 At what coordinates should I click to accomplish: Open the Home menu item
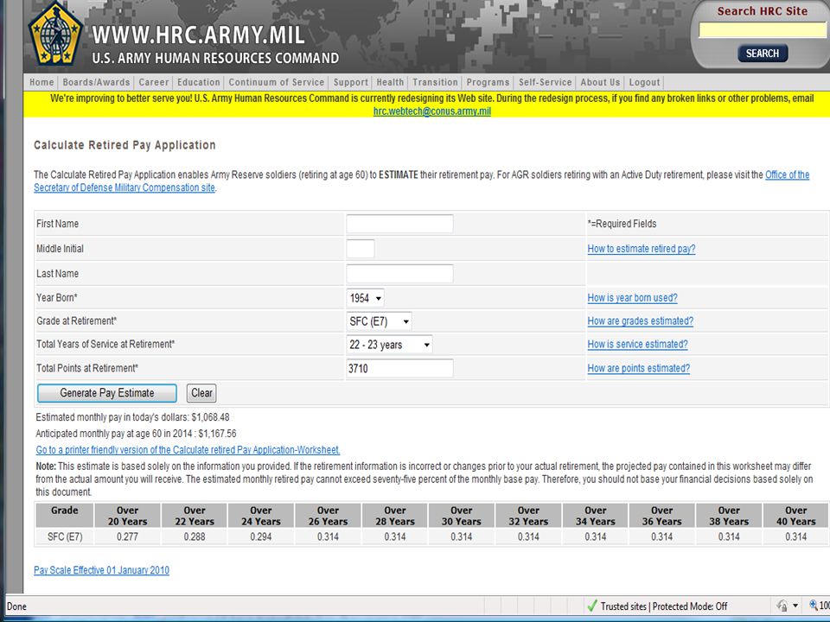click(41, 82)
